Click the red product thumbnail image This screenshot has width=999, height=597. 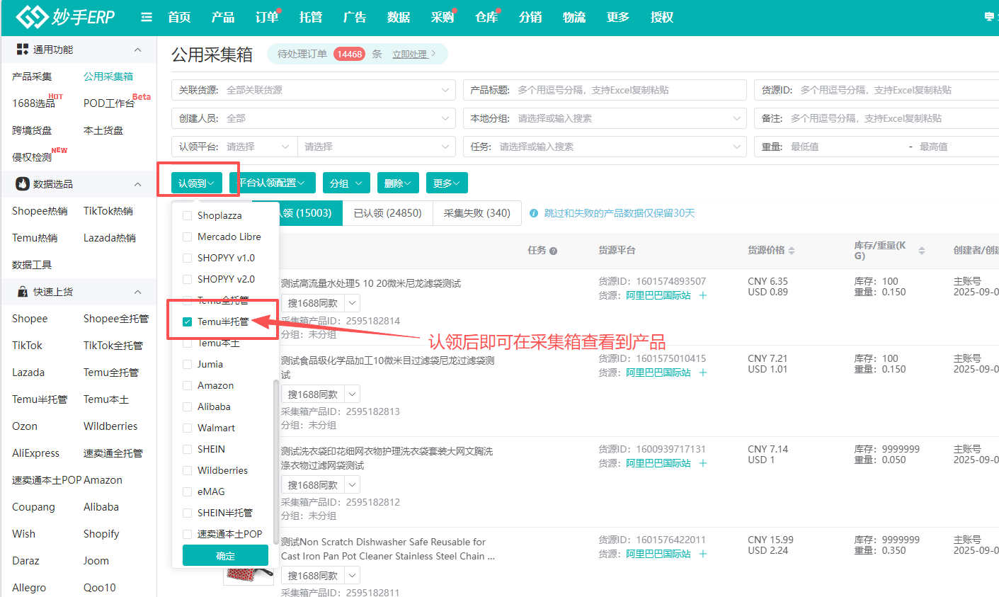click(249, 576)
